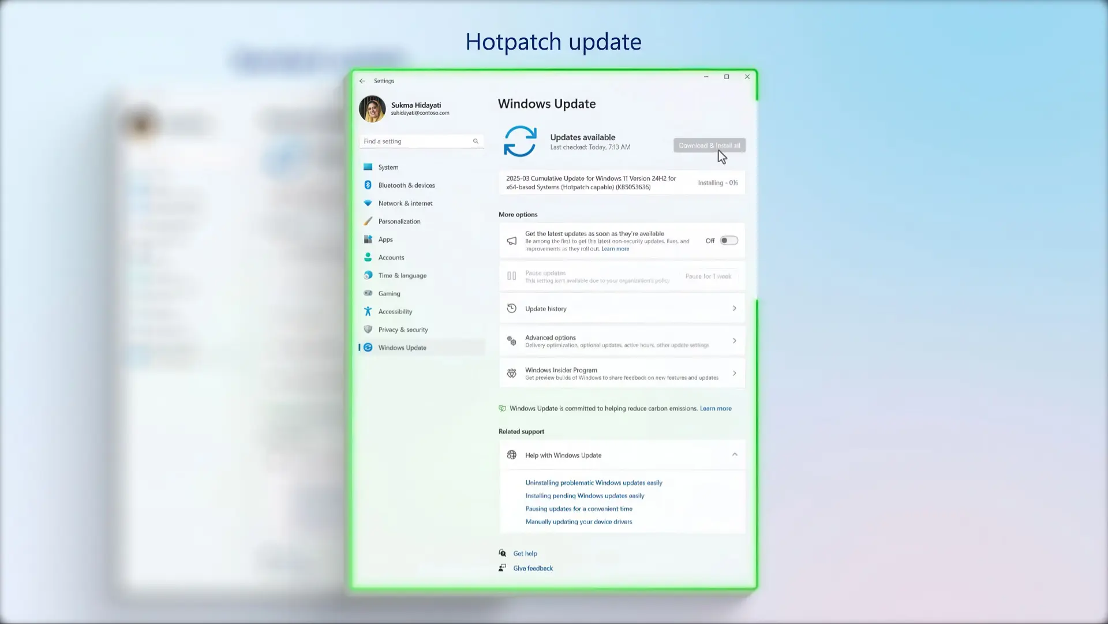The image size is (1108, 624).
Task: Click the Pause for 1 week button
Action: [708, 276]
